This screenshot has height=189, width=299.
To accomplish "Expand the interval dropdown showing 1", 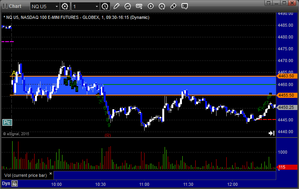I will point(97,7).
